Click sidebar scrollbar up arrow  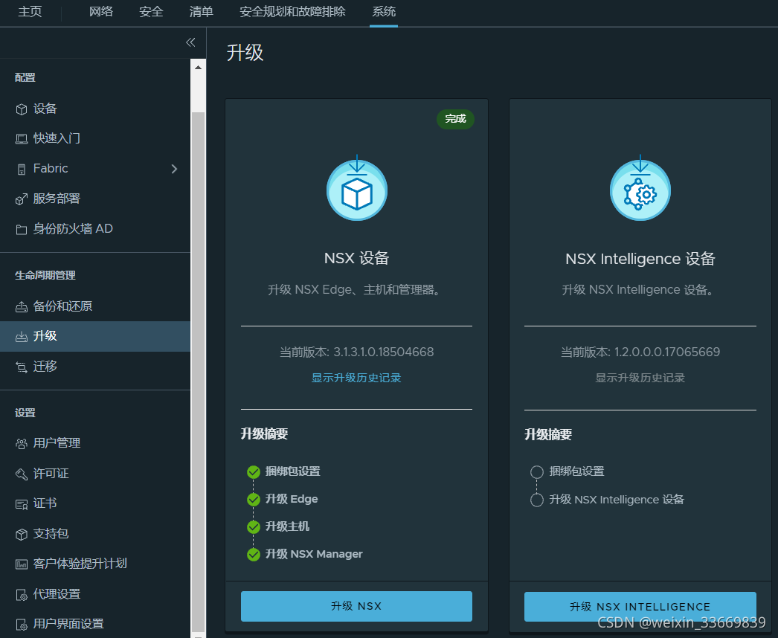[198, 68]
